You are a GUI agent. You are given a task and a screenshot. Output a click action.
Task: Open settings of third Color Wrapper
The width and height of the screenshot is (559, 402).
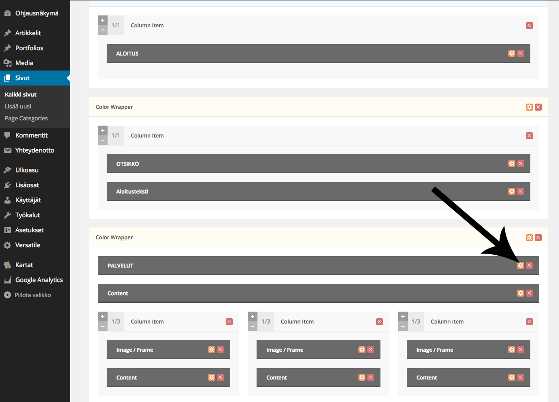529,238
